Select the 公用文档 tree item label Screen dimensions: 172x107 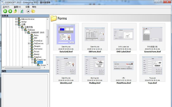pyautogui.click(x=28, y=27)
